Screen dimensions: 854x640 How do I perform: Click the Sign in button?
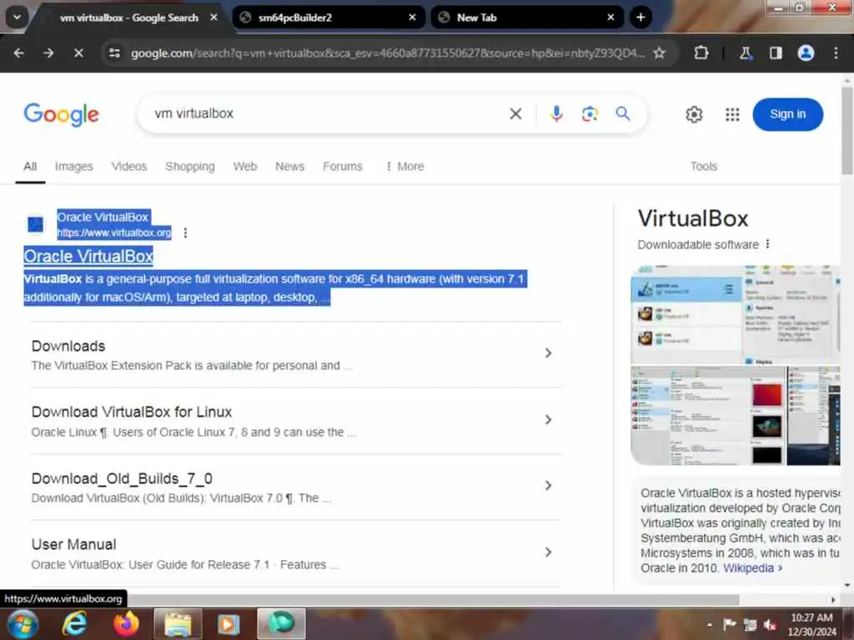click(787, 114)
